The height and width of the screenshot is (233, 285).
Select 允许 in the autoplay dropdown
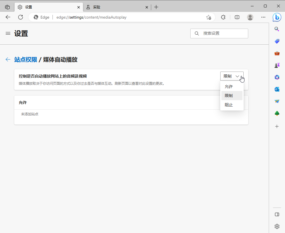coord(229,86)
